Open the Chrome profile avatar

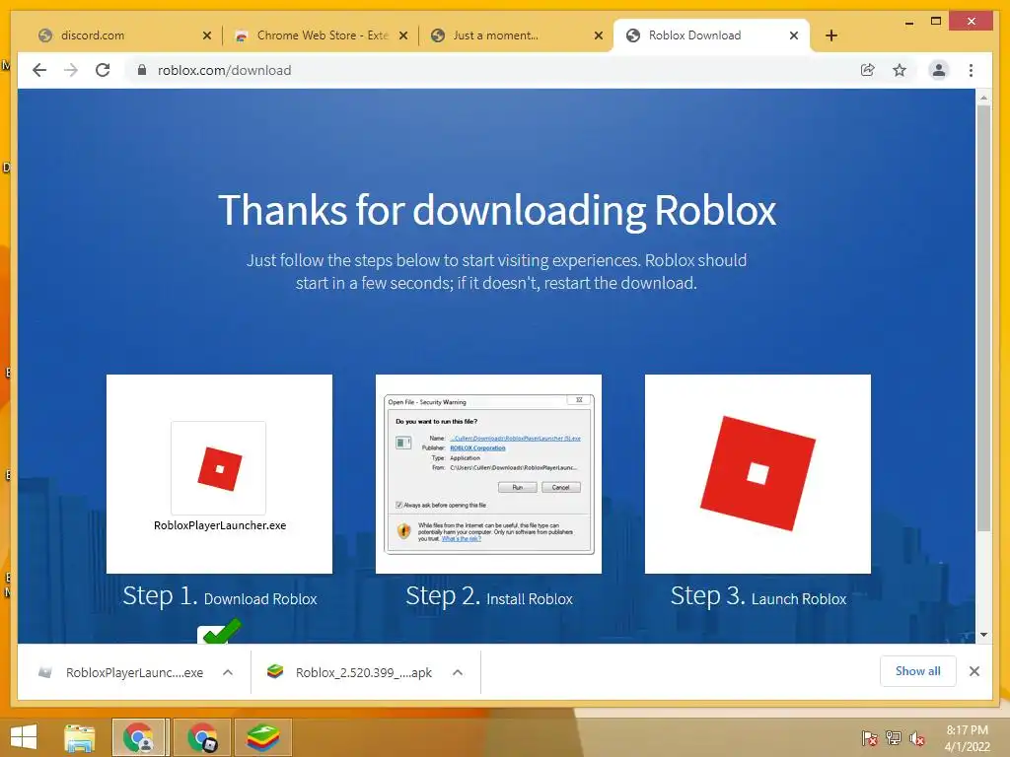(x=939, y=70)
